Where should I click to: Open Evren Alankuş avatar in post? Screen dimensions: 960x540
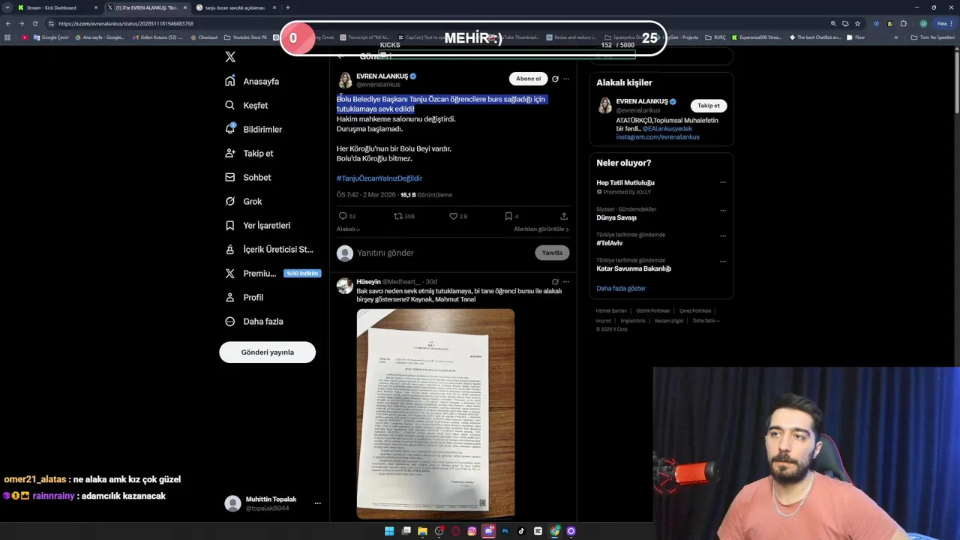pyautogui.click(x=345, y=80)
